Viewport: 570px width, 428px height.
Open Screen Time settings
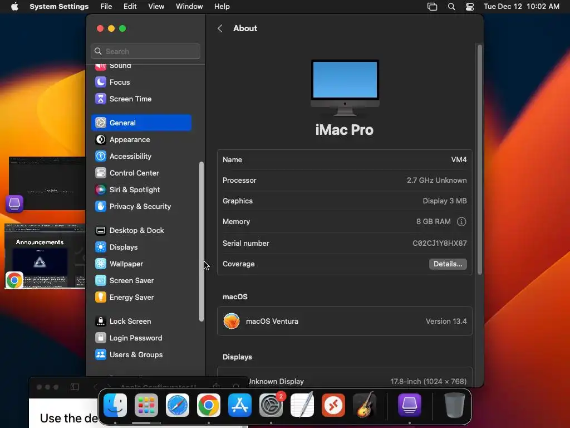click(141, 99)
